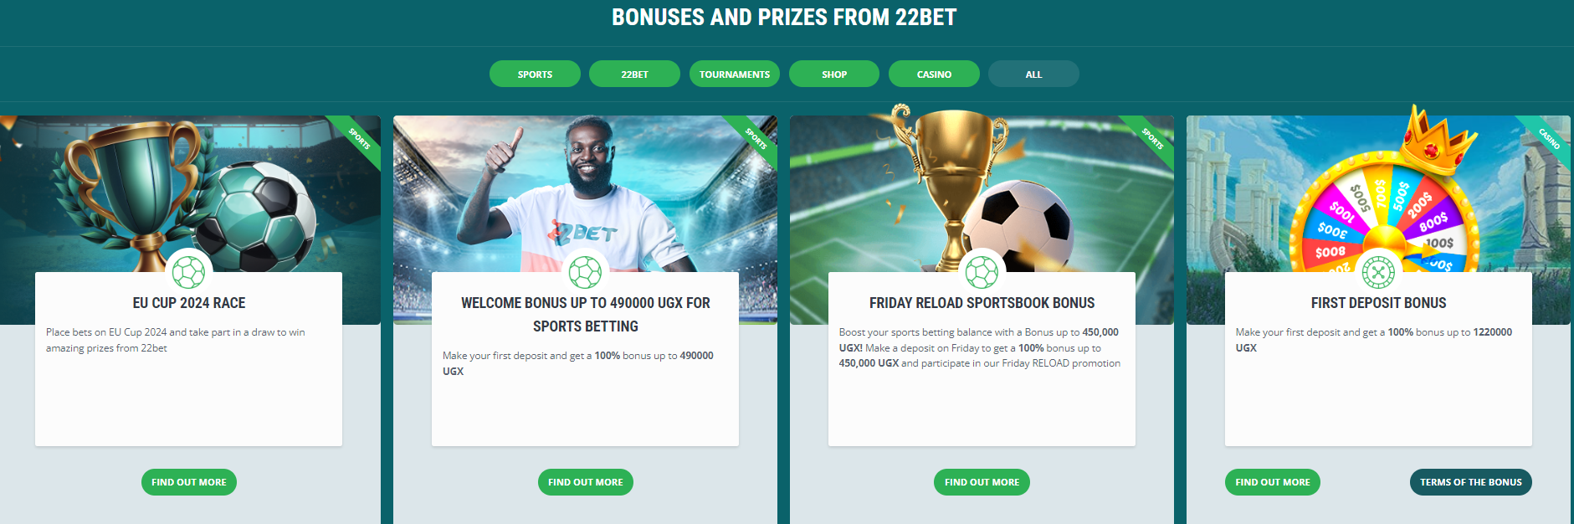The height and width of the screenshot is (524, 1574).
Task: Open Terms of the Bonus
Action: coord(1470,482)
